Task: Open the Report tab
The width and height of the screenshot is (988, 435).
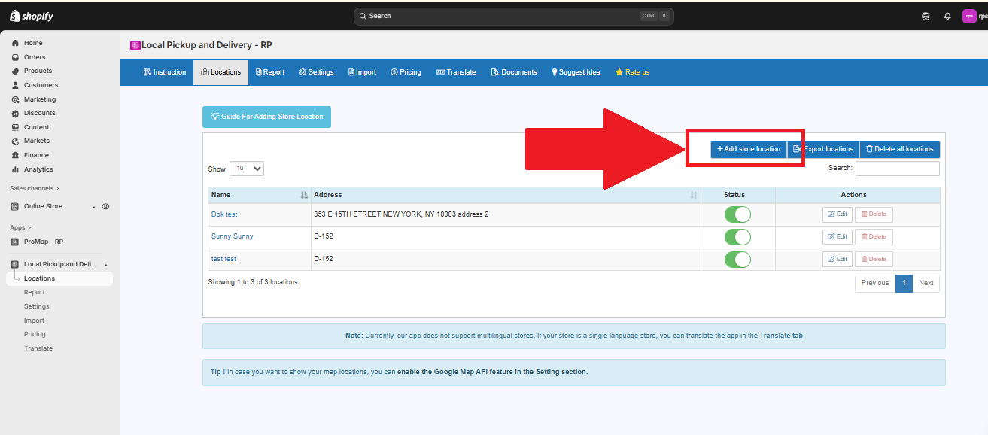Action: [x=270, y=72]
